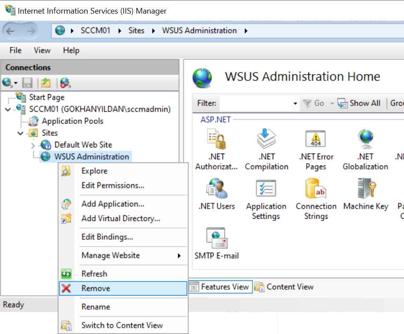This screenshot has width=404, height=334.
Task: Click the globe icon in the address bar
Action: (60, 31)
